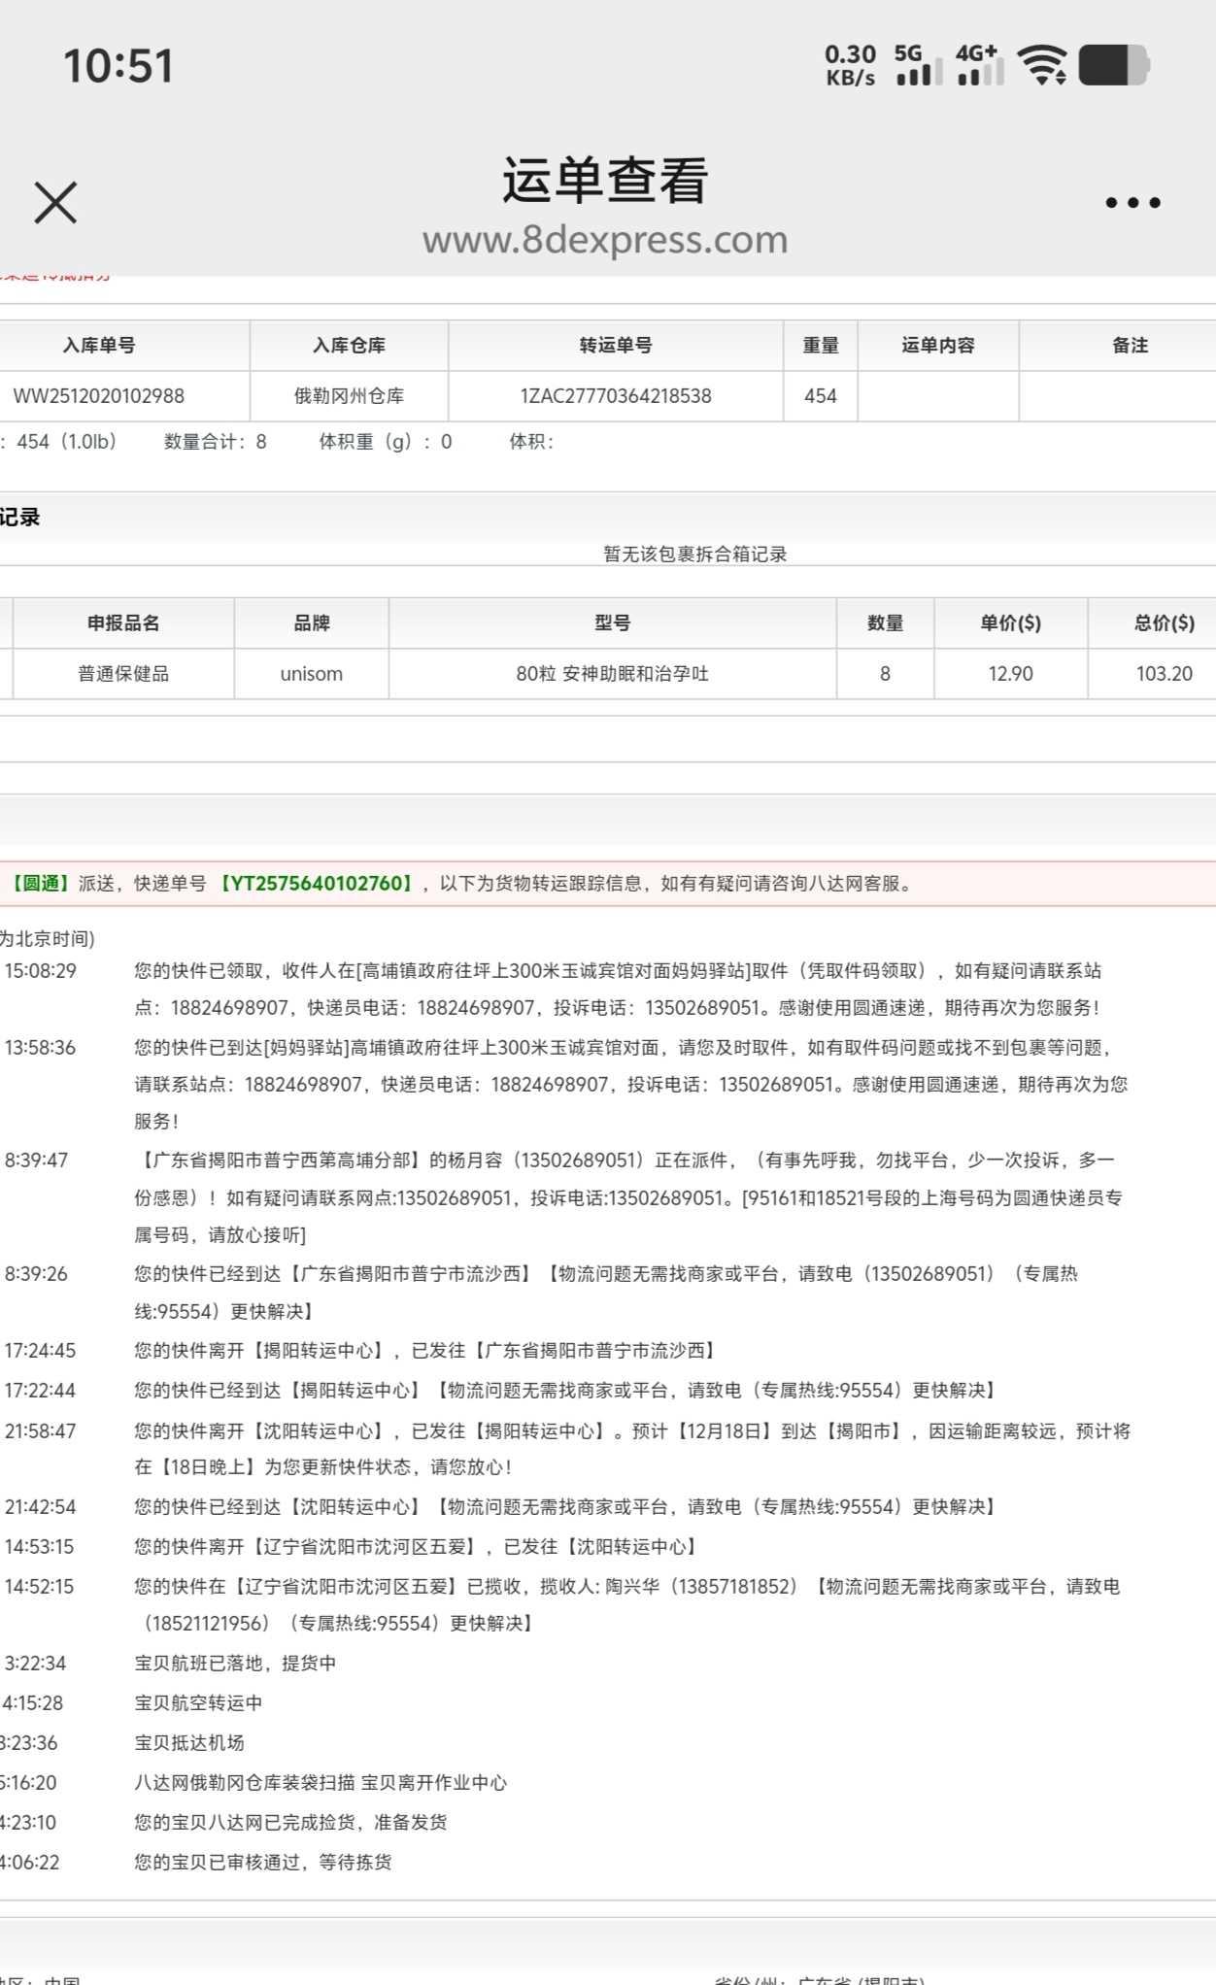Screen dimensions: 1216x1985
Task: Tap the 10:51 clock in status bar
Action: pyautogui.click(x=118, y=66)
